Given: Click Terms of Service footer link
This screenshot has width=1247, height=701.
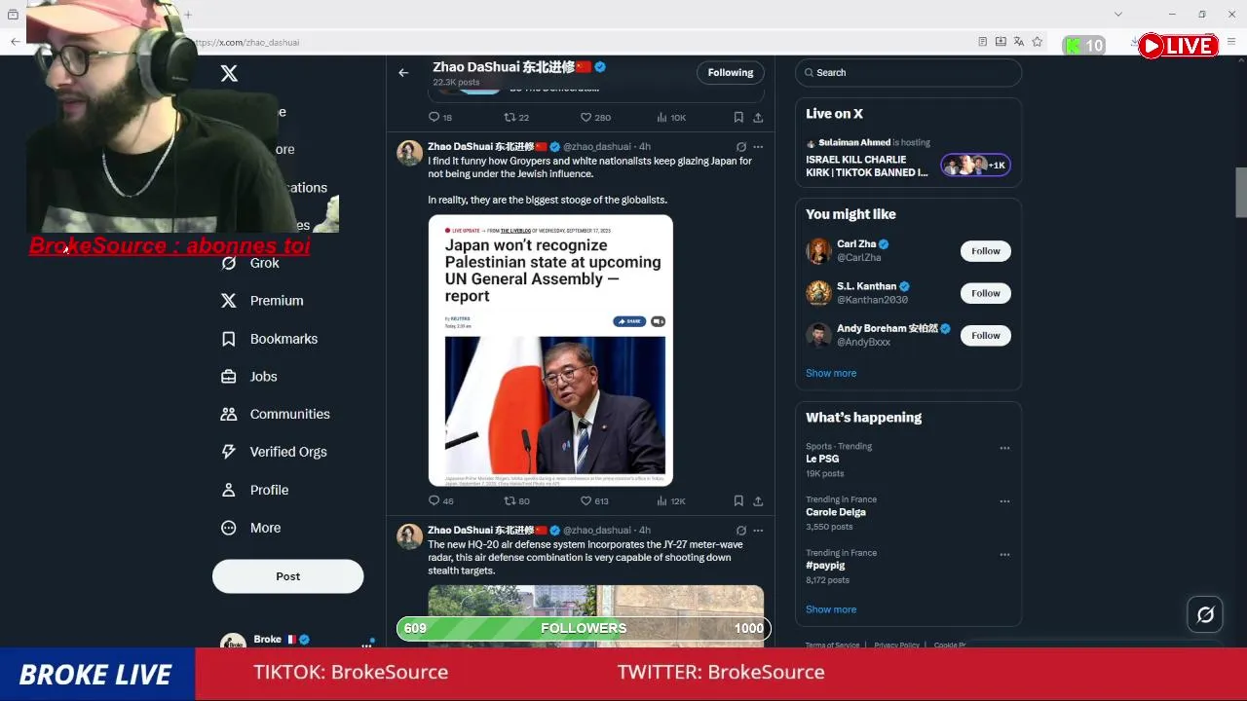Looking at the screenshot, I should coord(832,645).
